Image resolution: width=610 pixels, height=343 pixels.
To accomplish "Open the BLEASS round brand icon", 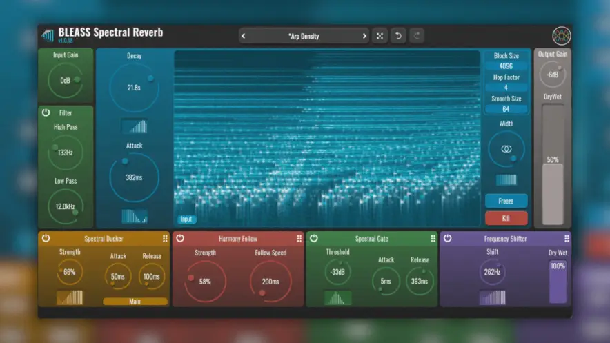I will 562,36.
